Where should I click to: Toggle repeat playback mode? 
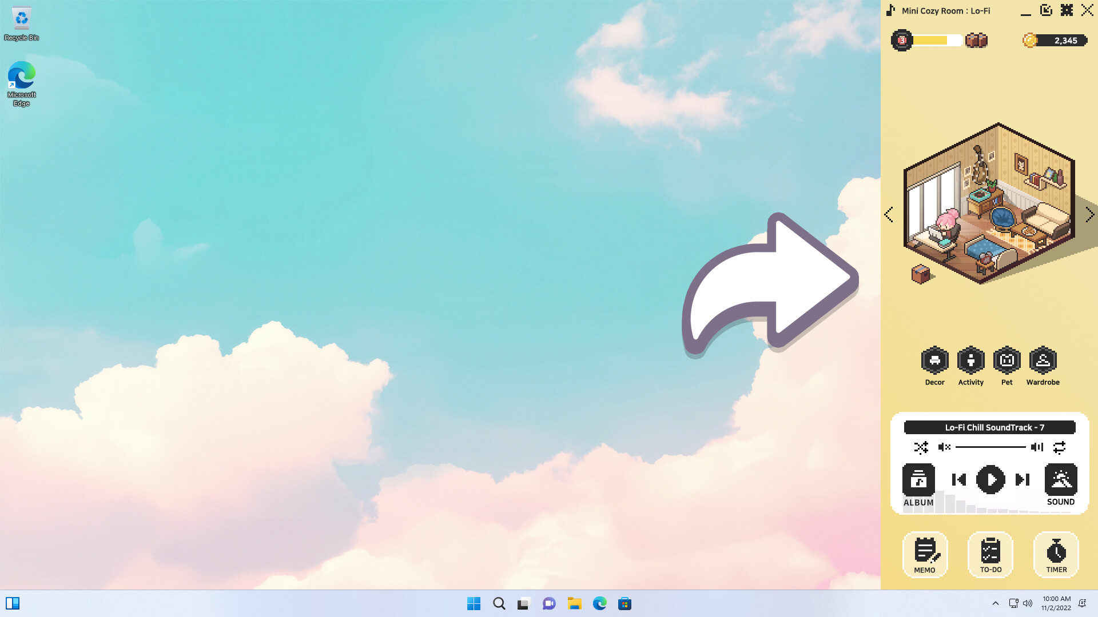1059,447
